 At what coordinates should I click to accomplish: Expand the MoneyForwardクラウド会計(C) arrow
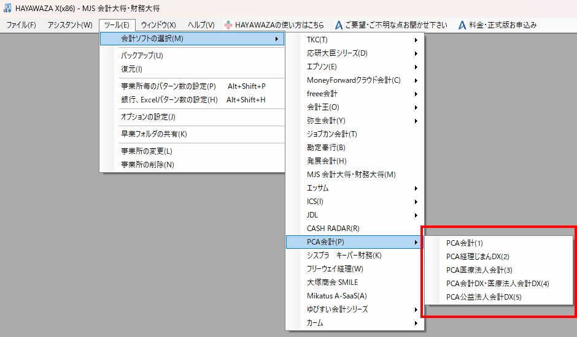[x=416, y=80]
